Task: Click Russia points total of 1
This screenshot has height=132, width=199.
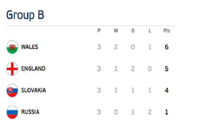Action: [x=166, y=112]
